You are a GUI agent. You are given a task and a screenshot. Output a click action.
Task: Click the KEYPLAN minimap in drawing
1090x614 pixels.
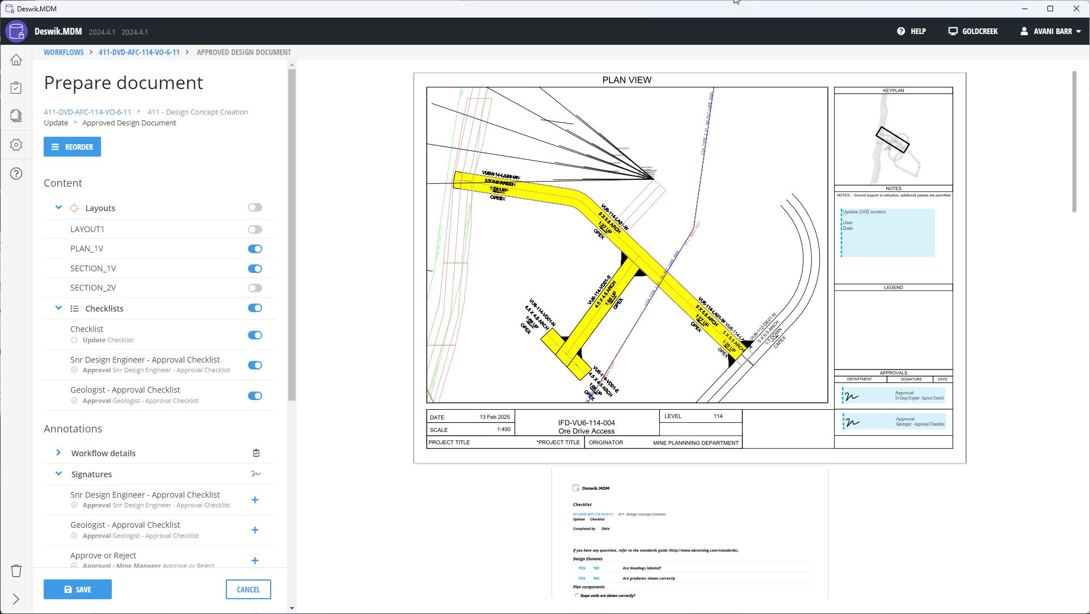click(x=894, y=139)
